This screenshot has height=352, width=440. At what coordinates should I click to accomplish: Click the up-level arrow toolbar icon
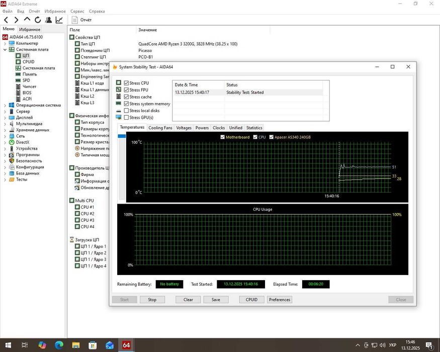coord(27,20)
